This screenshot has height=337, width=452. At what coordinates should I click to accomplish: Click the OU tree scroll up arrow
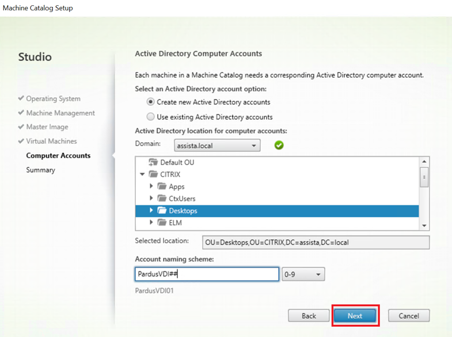tap(424, 162)
